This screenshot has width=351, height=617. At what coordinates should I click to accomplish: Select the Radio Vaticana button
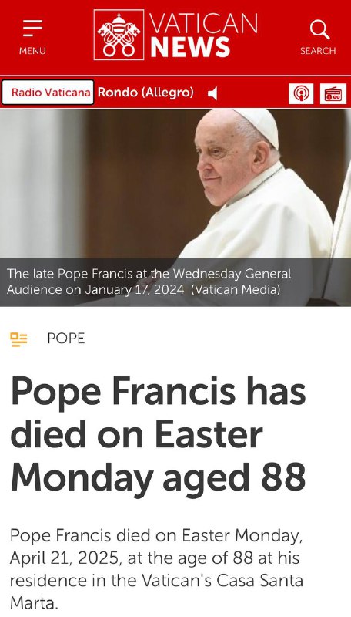(x=48, y=93)
